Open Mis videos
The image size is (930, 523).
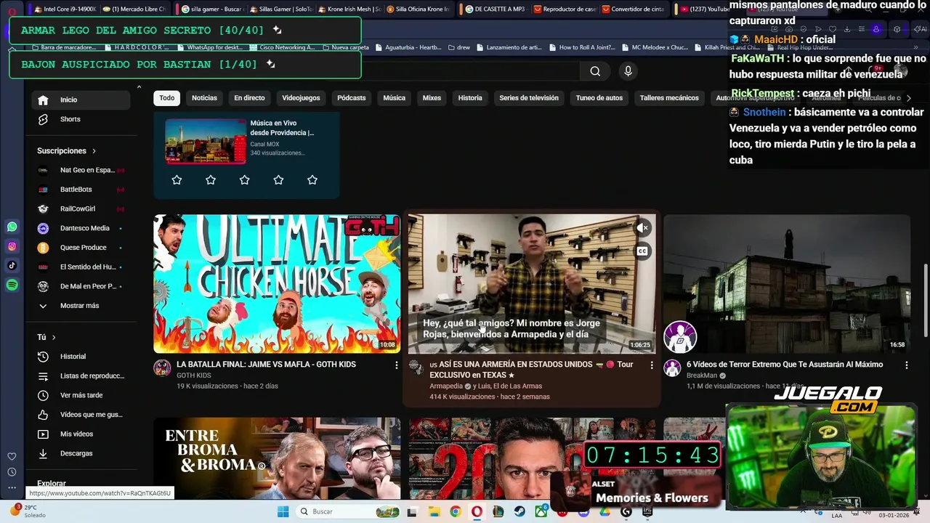81,434
